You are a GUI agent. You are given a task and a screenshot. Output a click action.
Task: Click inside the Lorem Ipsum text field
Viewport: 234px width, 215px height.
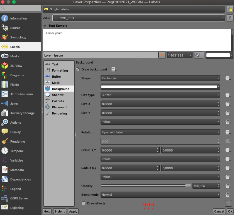(x=100, y=55)
